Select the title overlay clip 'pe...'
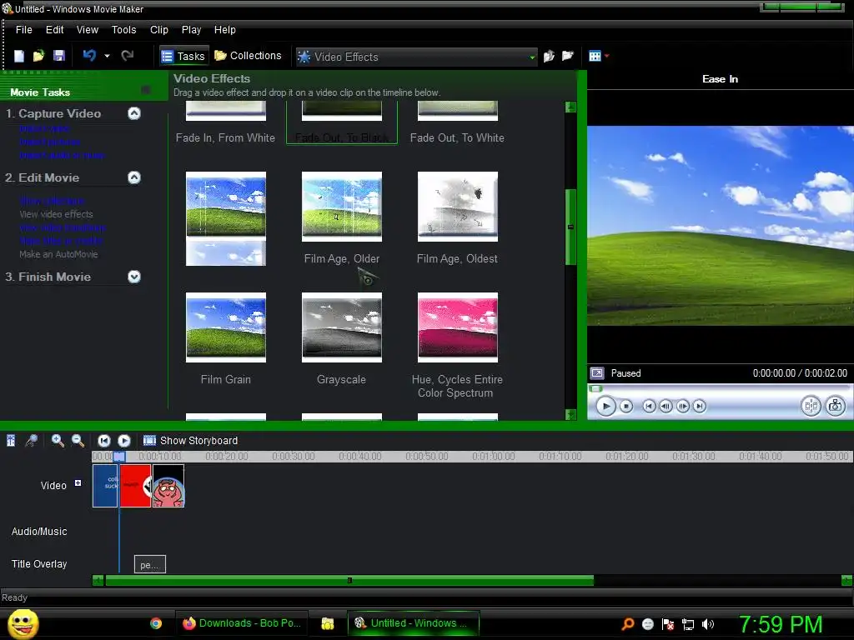The image size is (854, 640). tap(150, 564)
